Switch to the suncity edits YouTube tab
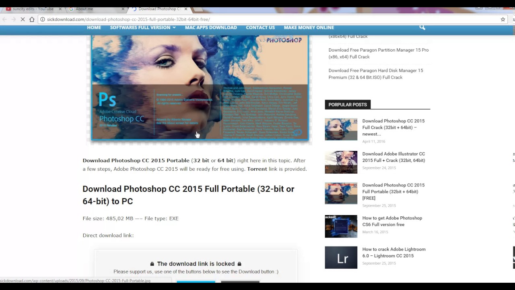 click(33, 9)
